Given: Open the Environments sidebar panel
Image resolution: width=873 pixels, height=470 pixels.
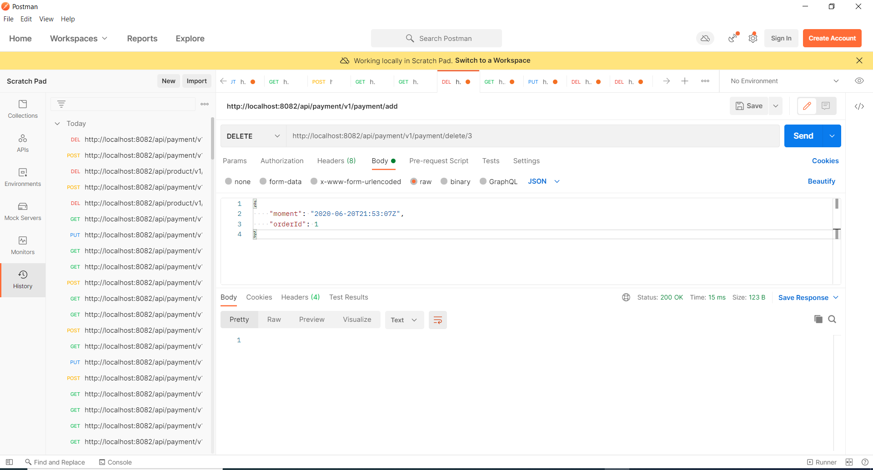Looking at the screenshot, I should coord(23,178).
